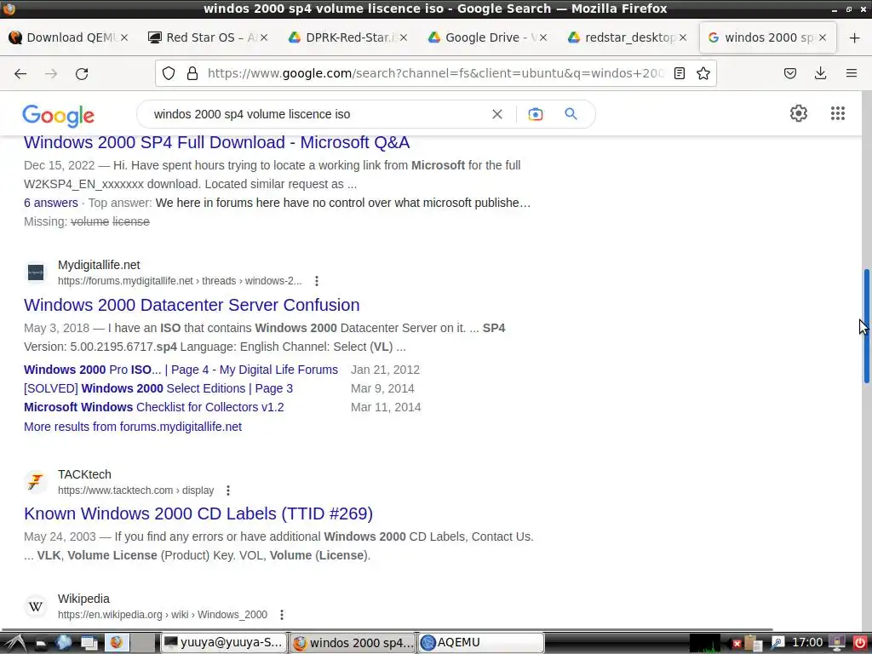Open the Firefox hamburger application menu
The width and height of the screenshot is (872, 654).
[851, 73]
